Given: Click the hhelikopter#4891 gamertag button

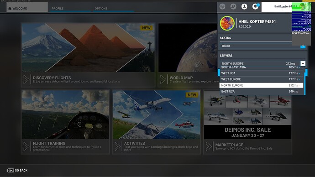Looking at the screenshot, I should (285, 7).
